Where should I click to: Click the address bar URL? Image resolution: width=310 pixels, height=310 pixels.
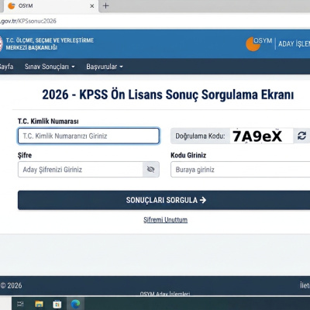coord(28,21)
